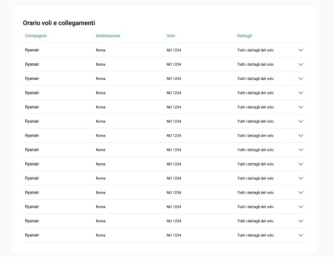Expand the seventh flight row chevron
The height and width of the screenshot is (257, 333).
tap(301, 135)
